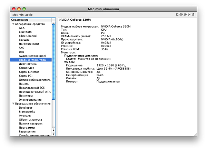Click the 0x08a4 device ID value

tap(106, 43)
